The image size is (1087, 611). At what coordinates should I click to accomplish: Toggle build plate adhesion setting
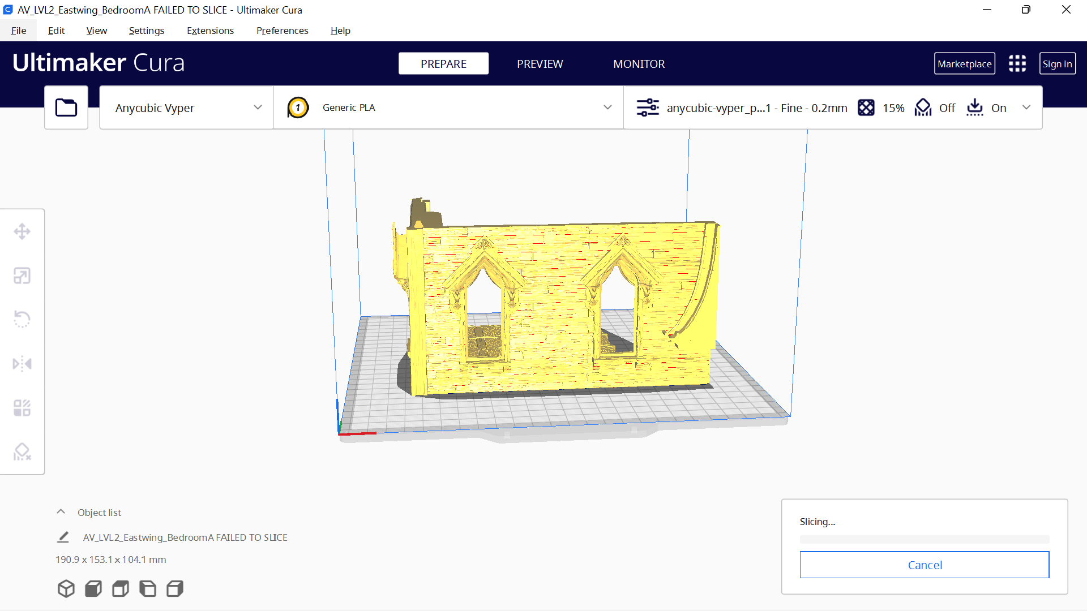pos(975,107)
